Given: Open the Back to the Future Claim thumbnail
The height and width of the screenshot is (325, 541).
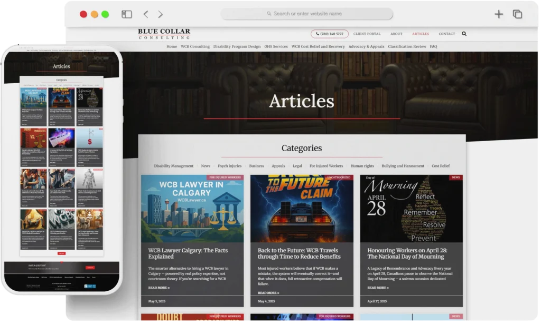Looking at the screenshot, I should (302, 209).
